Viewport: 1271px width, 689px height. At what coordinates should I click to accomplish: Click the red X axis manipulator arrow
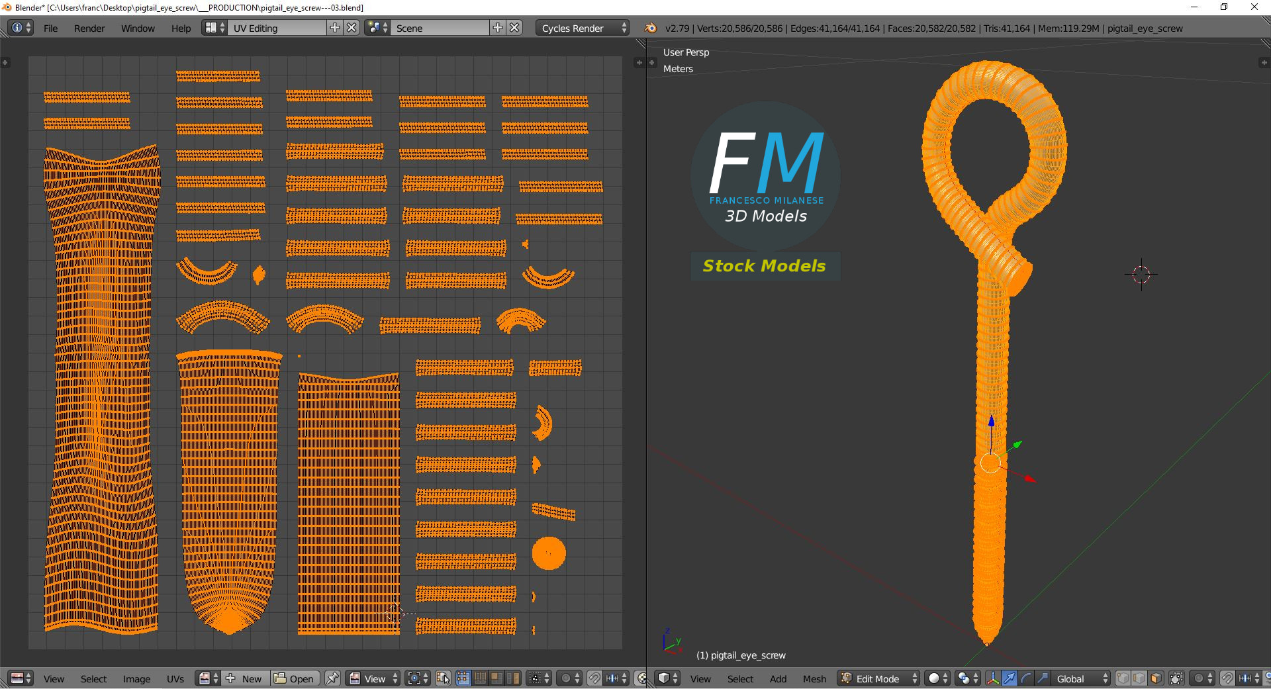[x=1029, y=478]
